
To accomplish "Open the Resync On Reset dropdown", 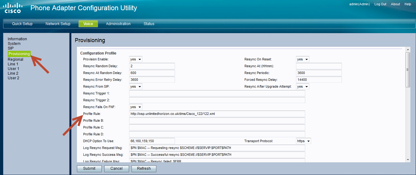I will pos(302,59).
